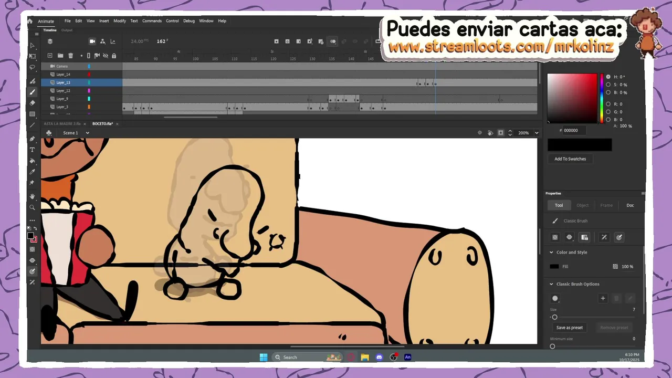This screenshot has height=378, width=672.
Task: Select the Classic Brush tool in toolbar
Action: pyautogui.click(x=32, y=92)
